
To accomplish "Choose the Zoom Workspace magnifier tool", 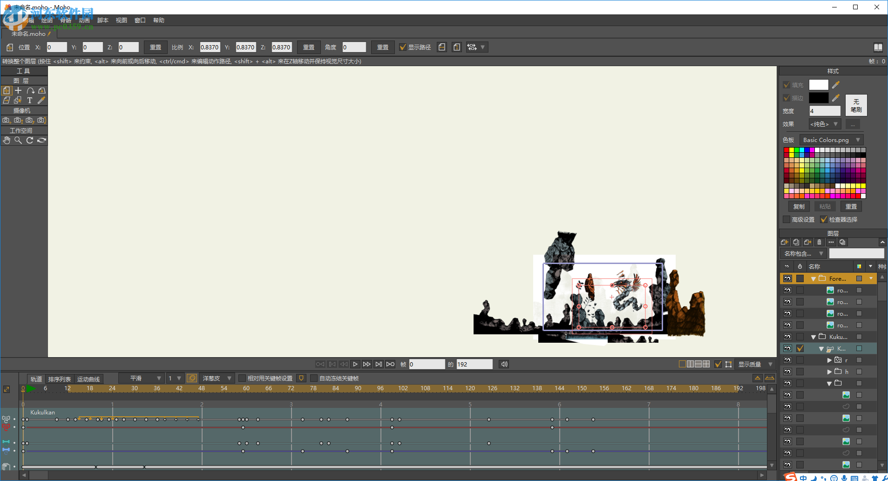I will (x=18, y=140).
